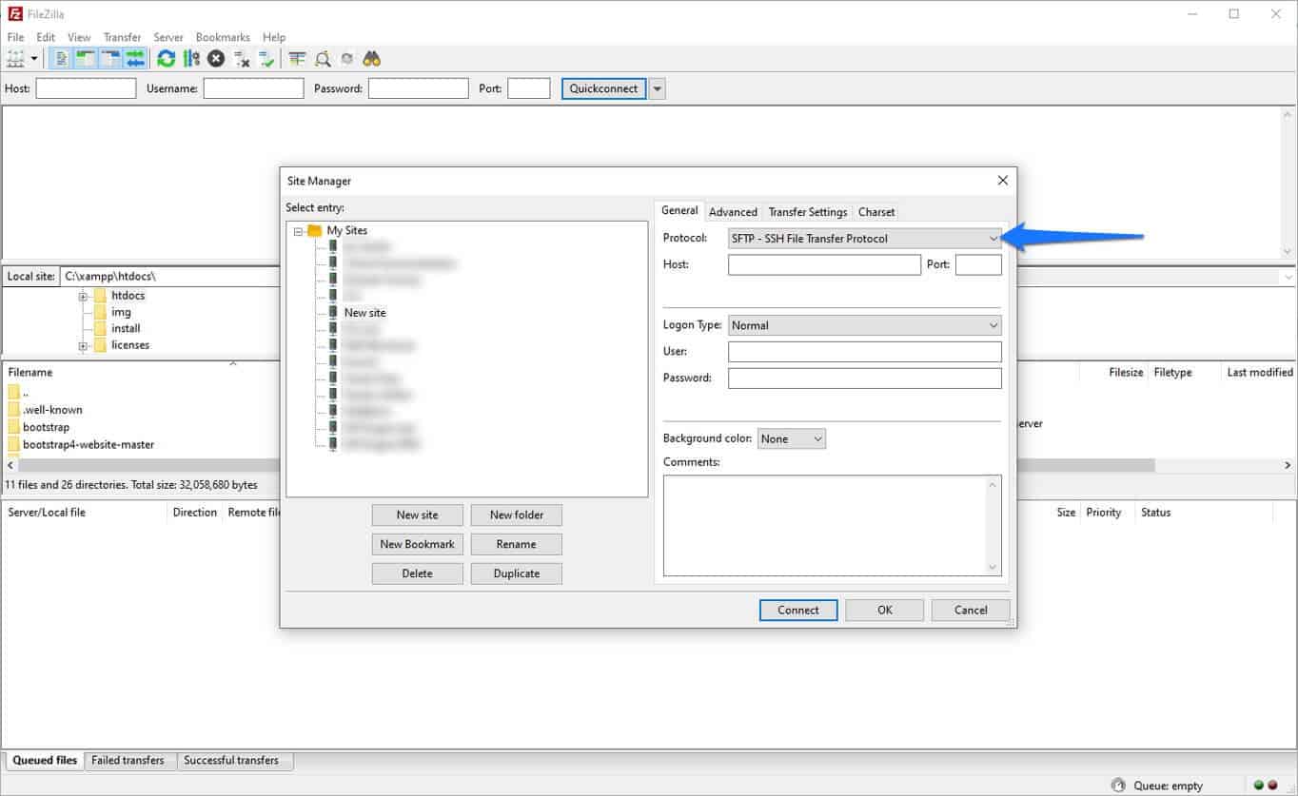
Task: Toggle the transfer queue display icon
Action: click(x=135, y=59)
